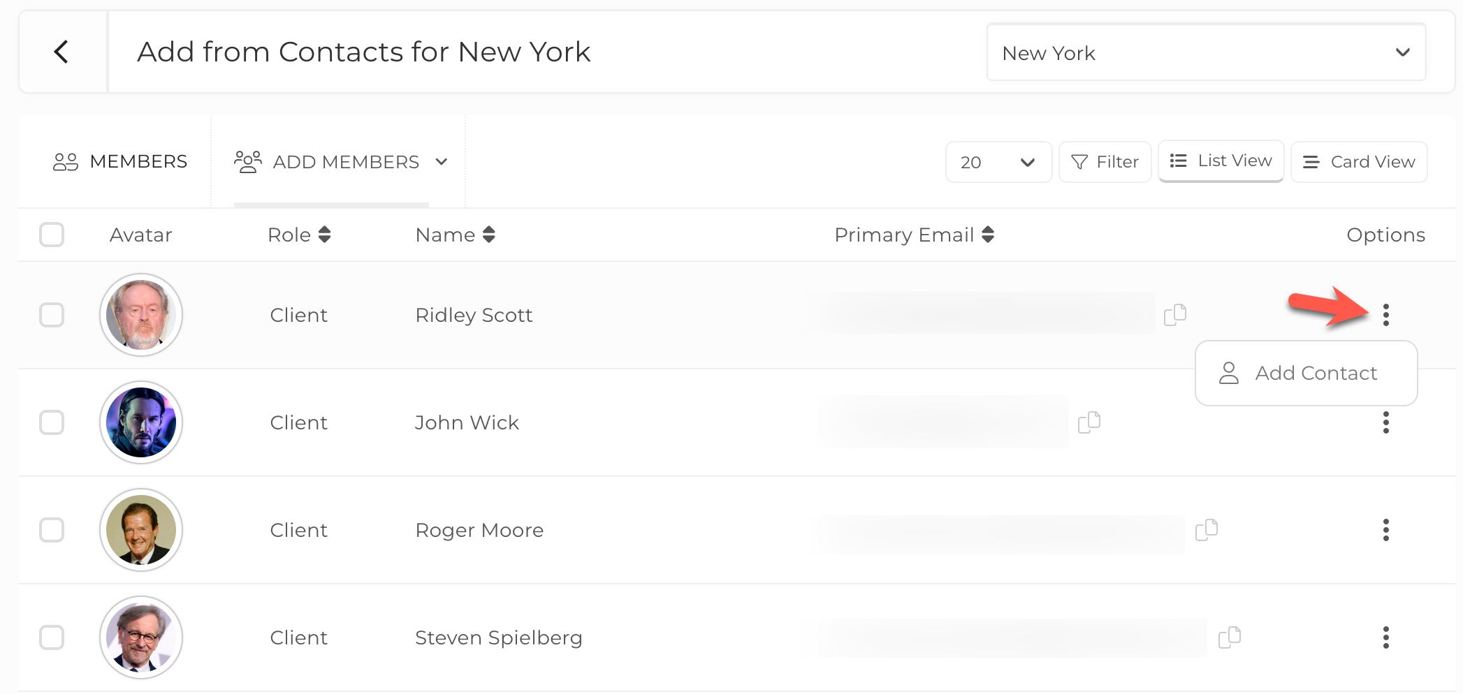Expand the 20 per page dropdown

[998, 162]
